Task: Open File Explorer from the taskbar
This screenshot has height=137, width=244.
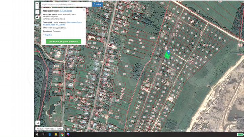Action: 56,134
